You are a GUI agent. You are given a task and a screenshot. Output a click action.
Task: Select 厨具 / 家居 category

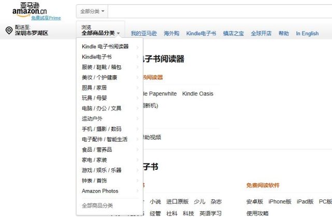point(94,88)
